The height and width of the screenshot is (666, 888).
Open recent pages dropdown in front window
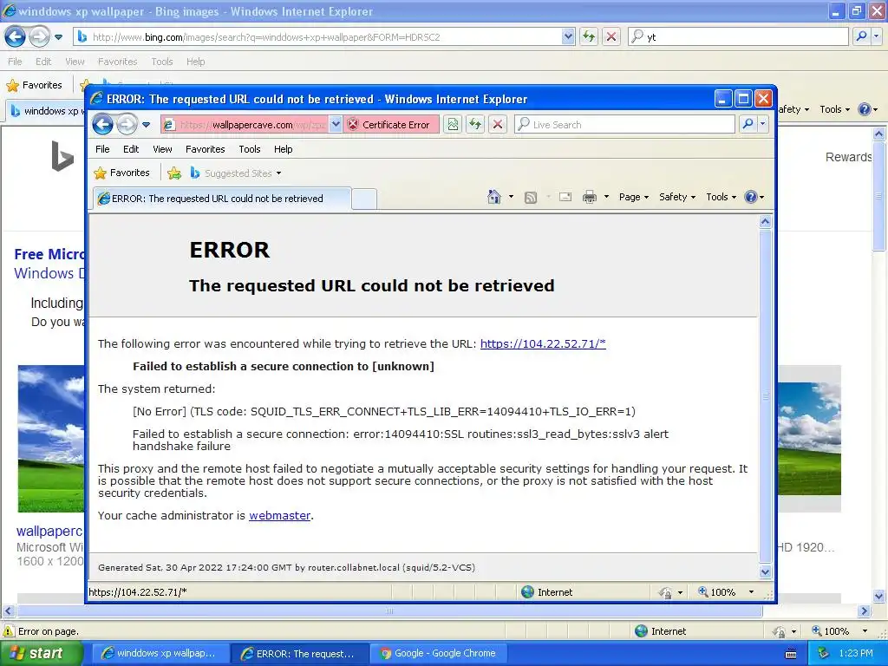(146, 125)
